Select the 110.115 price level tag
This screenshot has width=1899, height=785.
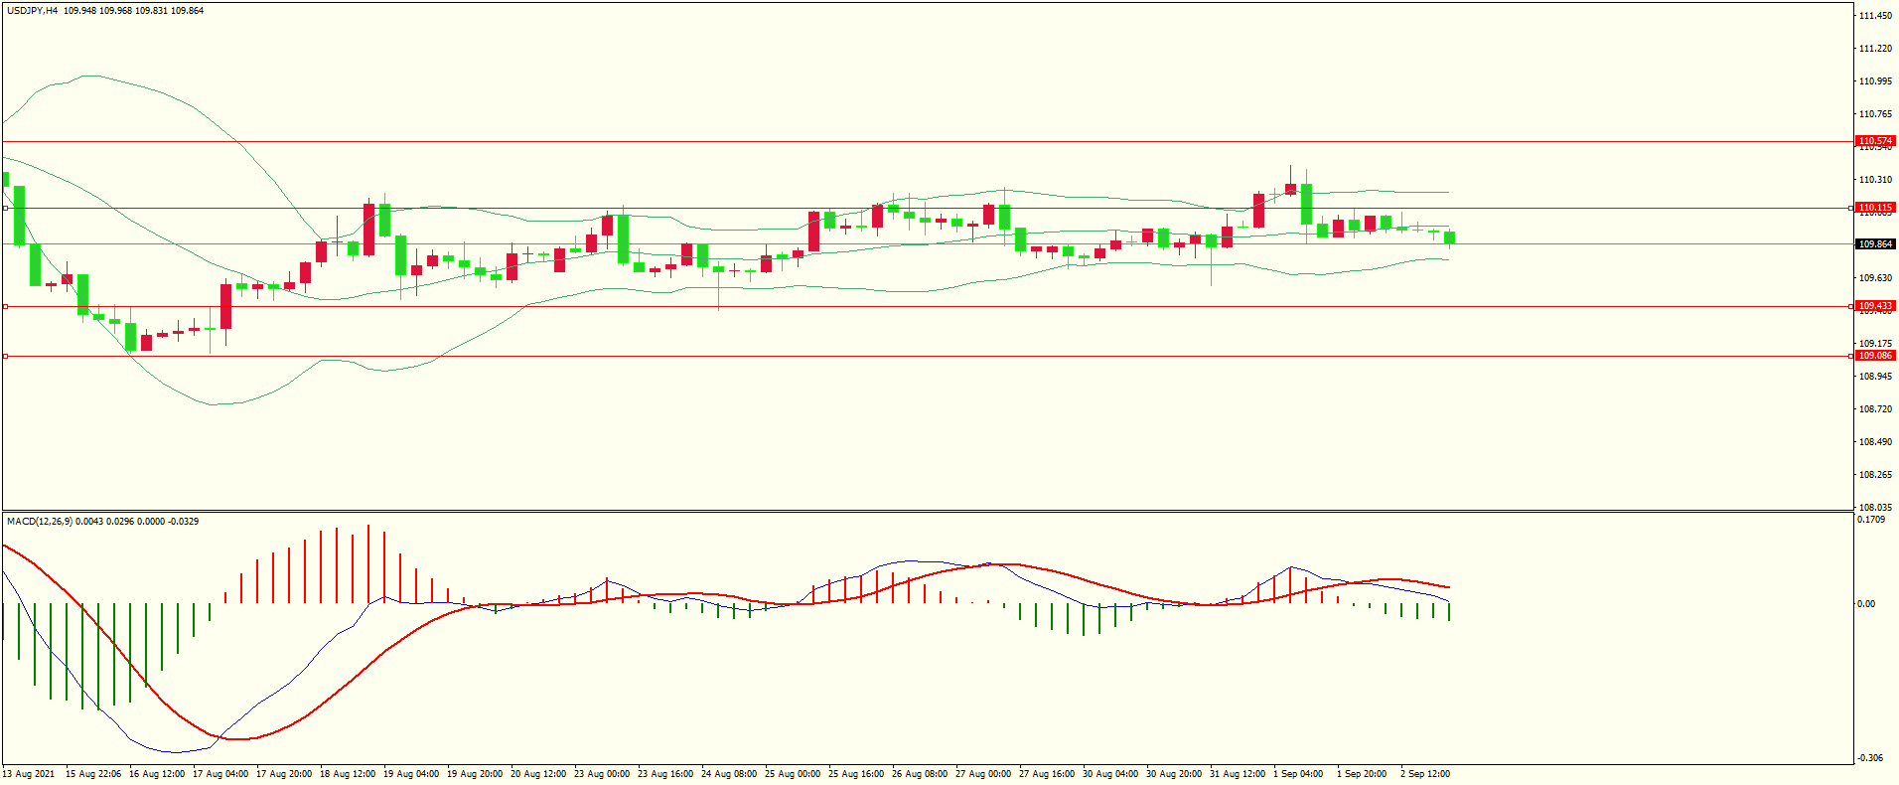pyautogui.click(x=1875, y=208)
